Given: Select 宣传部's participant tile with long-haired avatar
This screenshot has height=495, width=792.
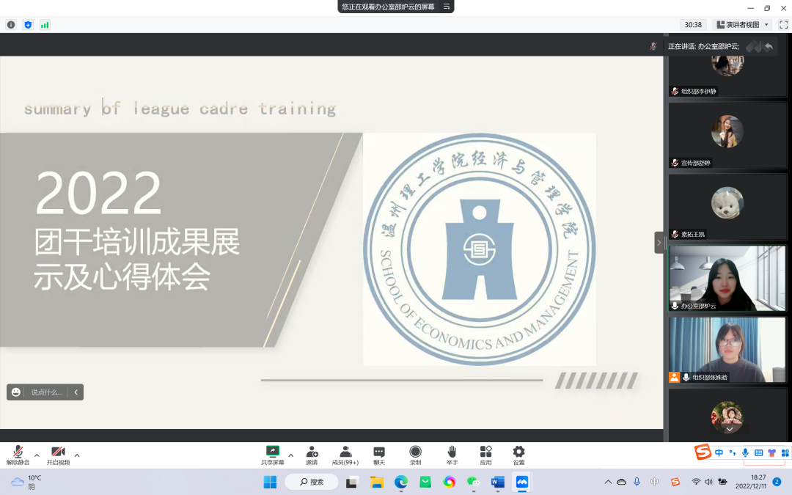Looking at the screenshot, I should (x=727, y=136).
